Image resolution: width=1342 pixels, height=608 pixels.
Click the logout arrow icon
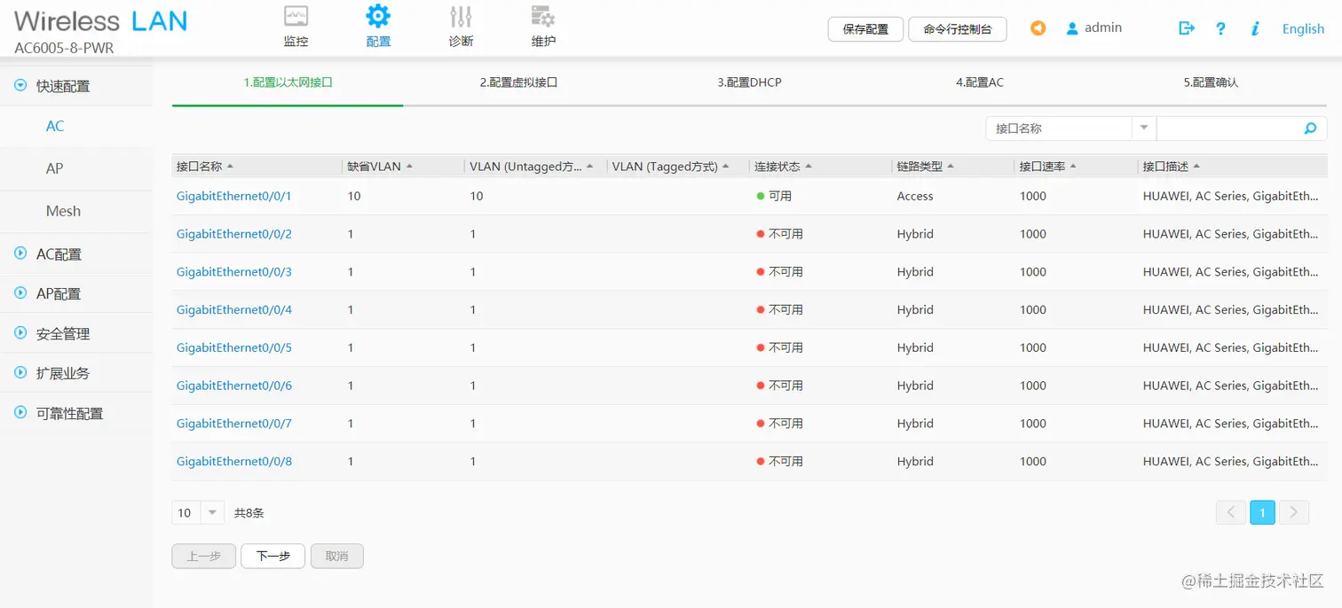coord(1187,28)
